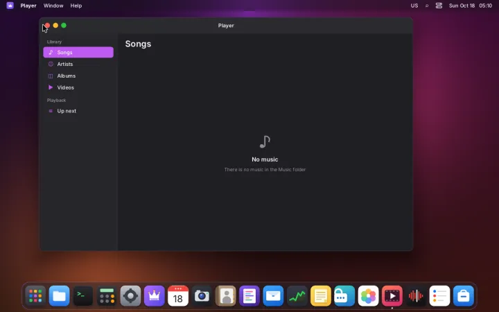Open the Help menu
Screen dimensions: 499x312
[x=76, y=6]
